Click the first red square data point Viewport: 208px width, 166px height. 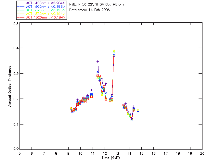pos(71,107)
